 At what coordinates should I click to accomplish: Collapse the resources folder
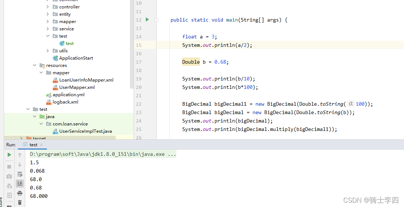[x=34, y=65]
